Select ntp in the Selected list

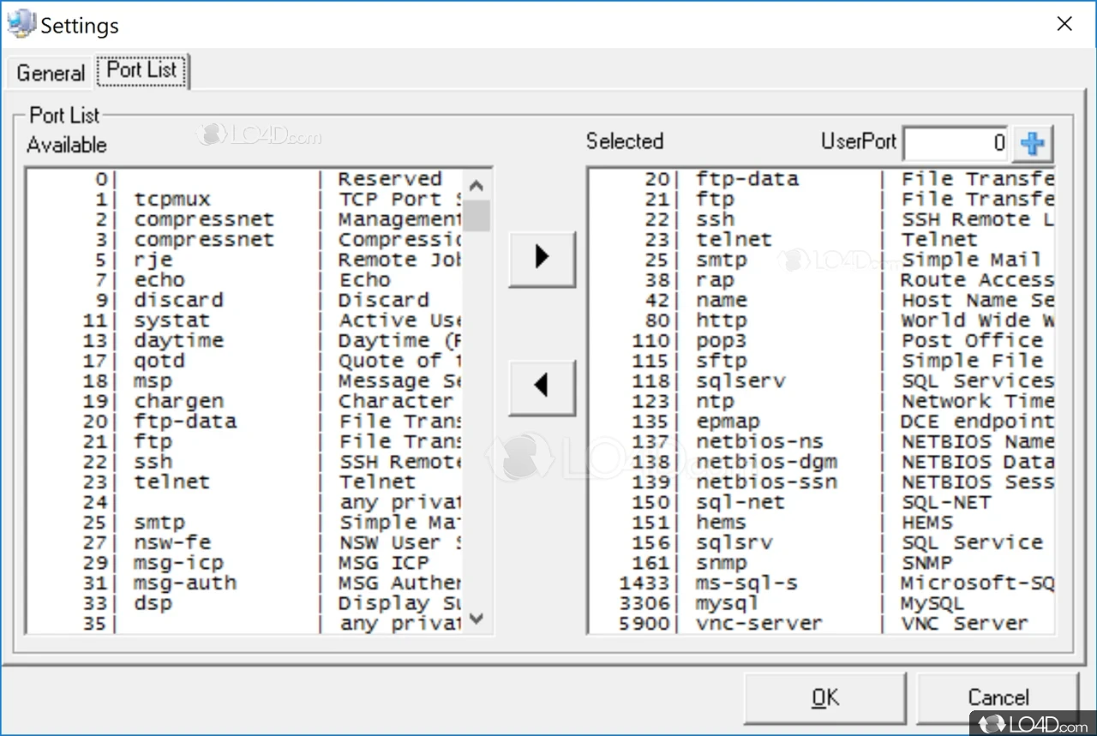tap(821, 401)
